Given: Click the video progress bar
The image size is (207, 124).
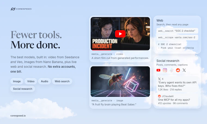Looking at the screenshot, I should 120,50.
